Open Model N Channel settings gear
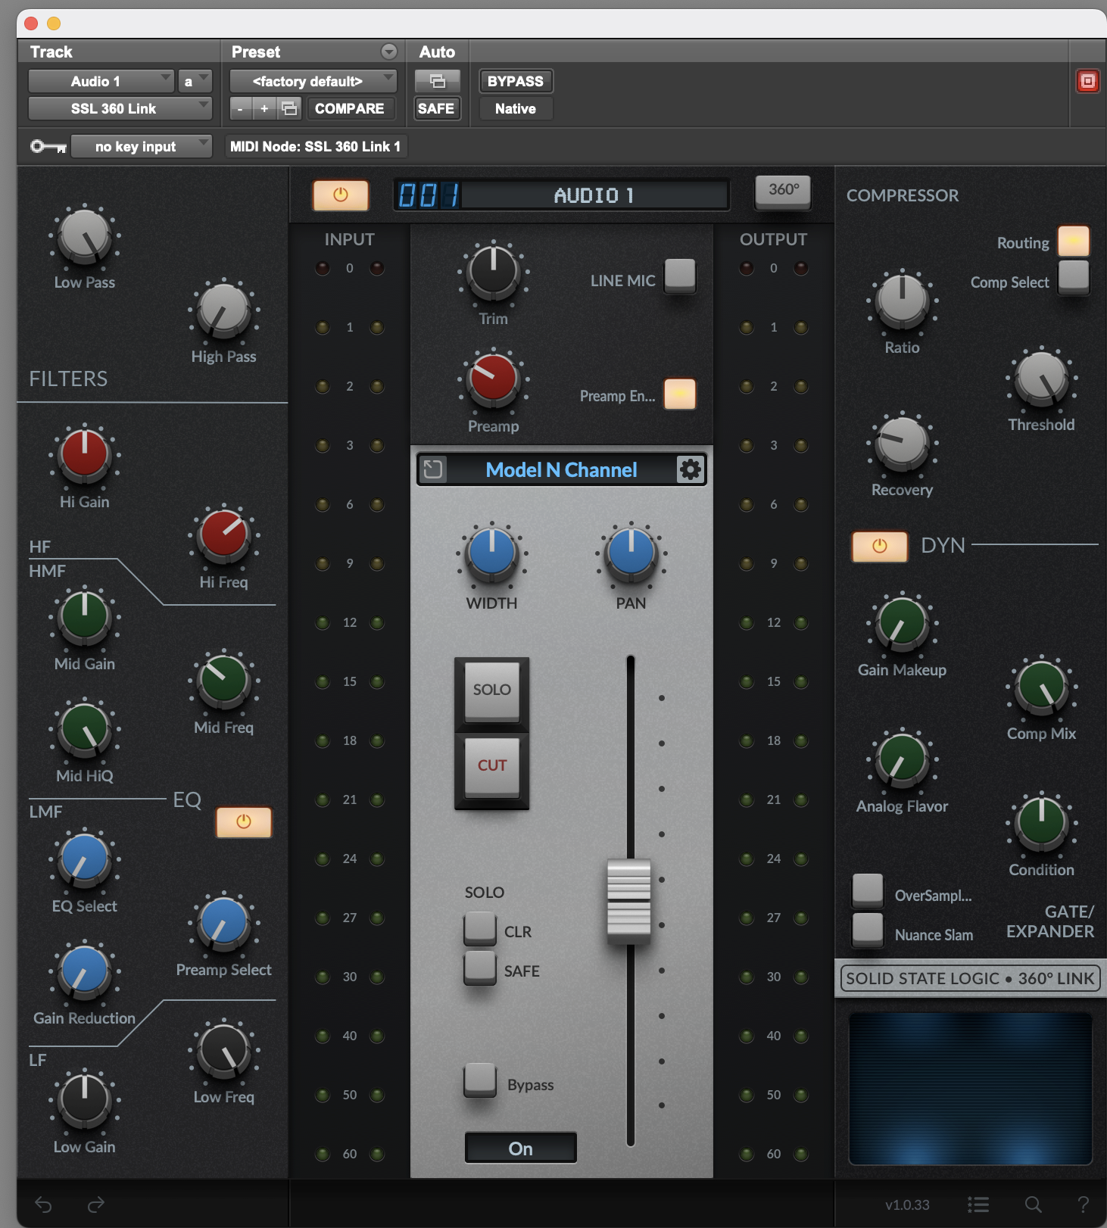Screen dimensions: 1107x1228 [690, 469]
